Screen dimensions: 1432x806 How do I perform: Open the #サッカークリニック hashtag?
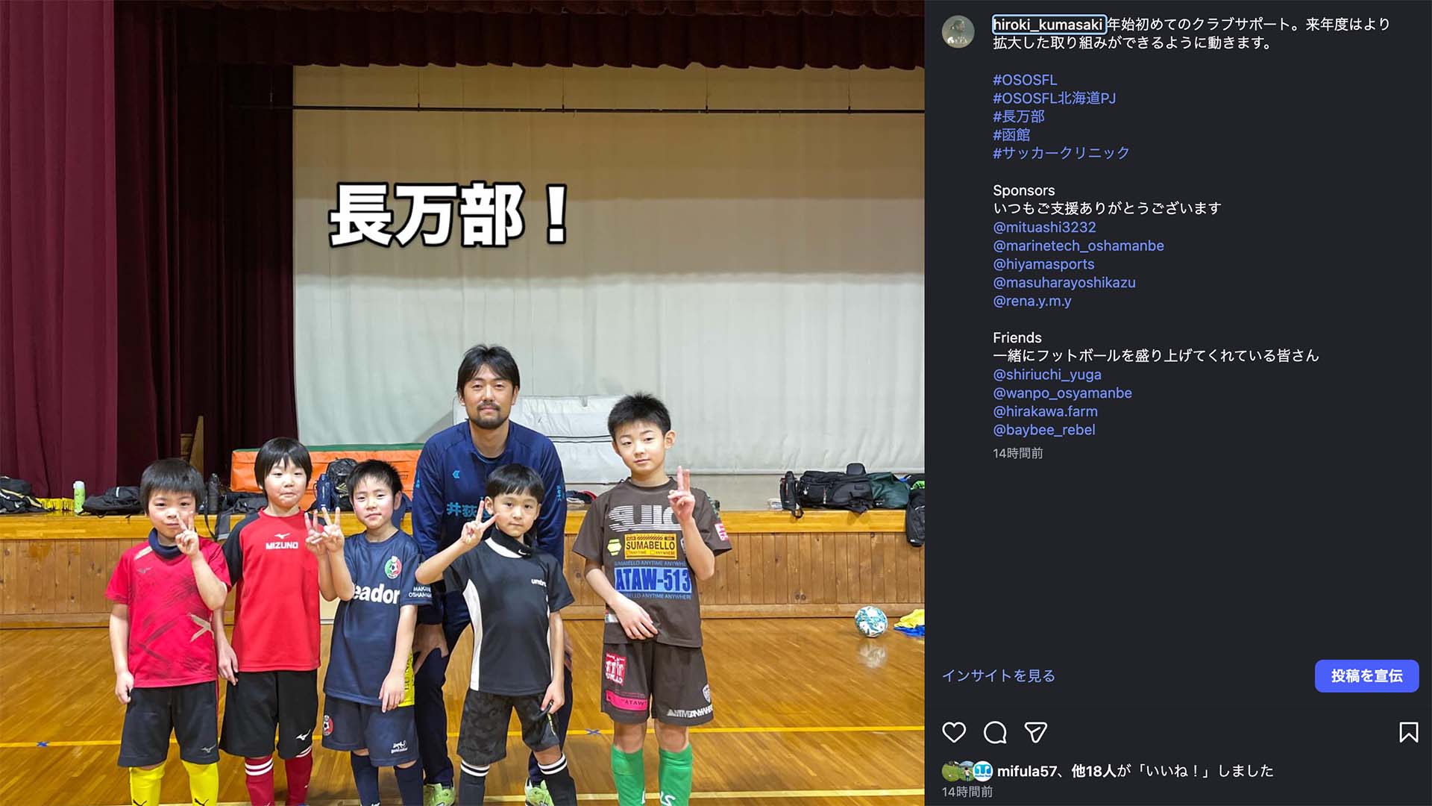1061,153
